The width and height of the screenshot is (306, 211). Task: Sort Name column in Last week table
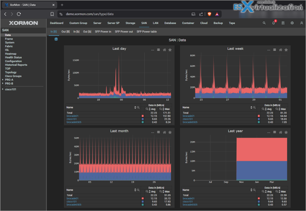[x=251, y=107]
